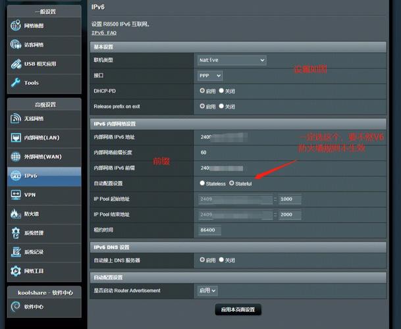Click IP Pool 起始地址 suffix field 1000

pyautogui.click(x=290, y=199)
